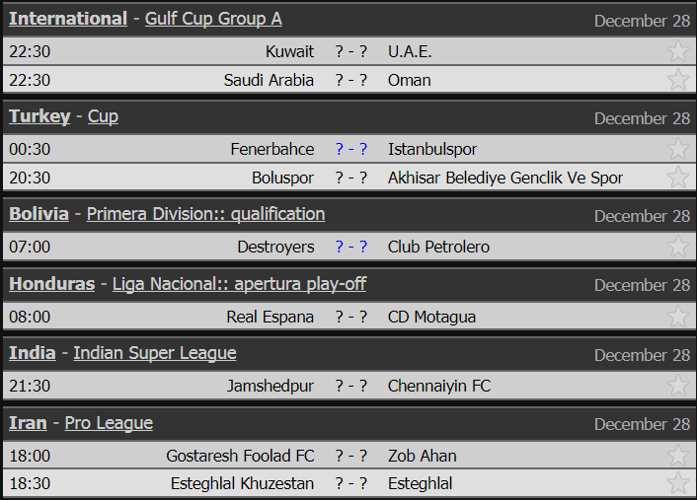Image resolution: width=697 pixels, height=500 pixels.
Task: Open the Turkey country link
Action: (x=39, y=116)
